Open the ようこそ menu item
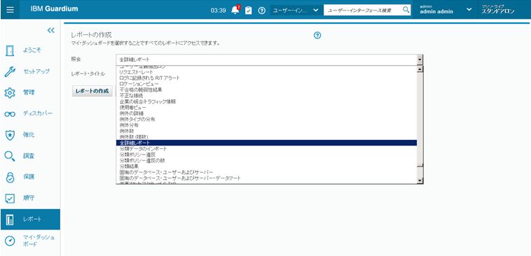531x256 pixels. [x=32, y=50]
